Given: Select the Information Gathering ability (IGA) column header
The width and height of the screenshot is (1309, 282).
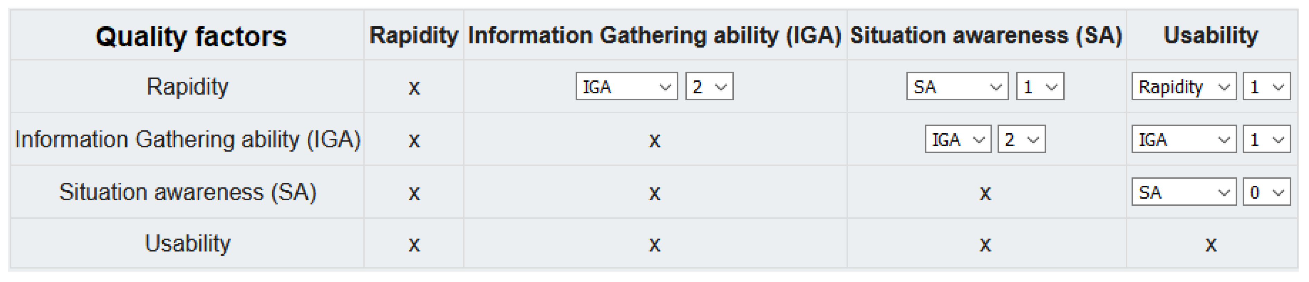Looking at the screenshot, I should pos(654,36).
